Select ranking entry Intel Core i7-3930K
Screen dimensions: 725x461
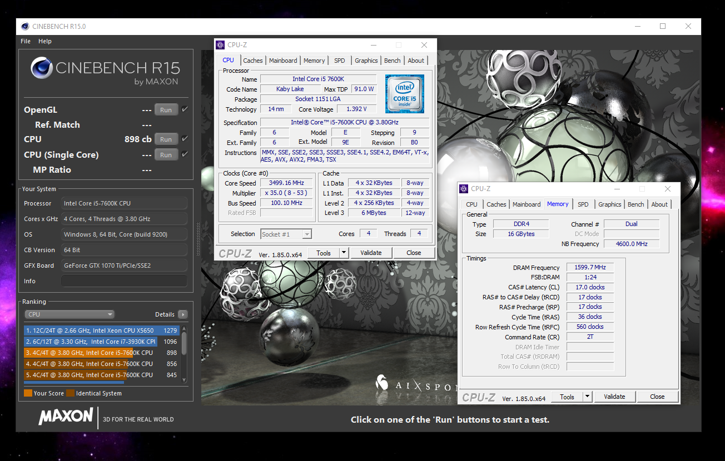pos(102,342)
